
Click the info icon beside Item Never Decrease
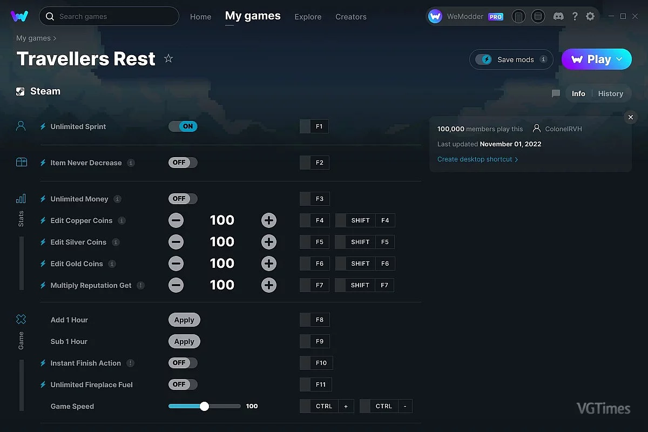pyautogui.click(x=131, y=163)
